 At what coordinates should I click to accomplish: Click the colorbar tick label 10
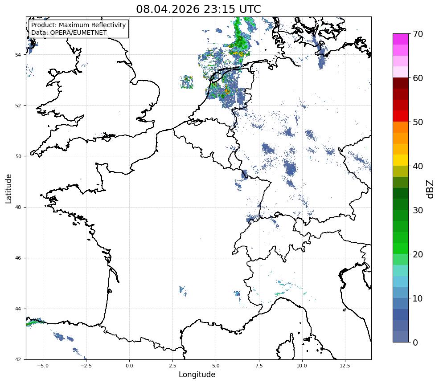pos(418,298)
